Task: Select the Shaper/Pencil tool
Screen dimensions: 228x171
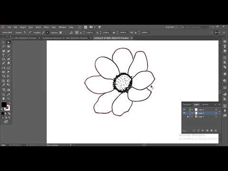Action: [x=3, y=63]
